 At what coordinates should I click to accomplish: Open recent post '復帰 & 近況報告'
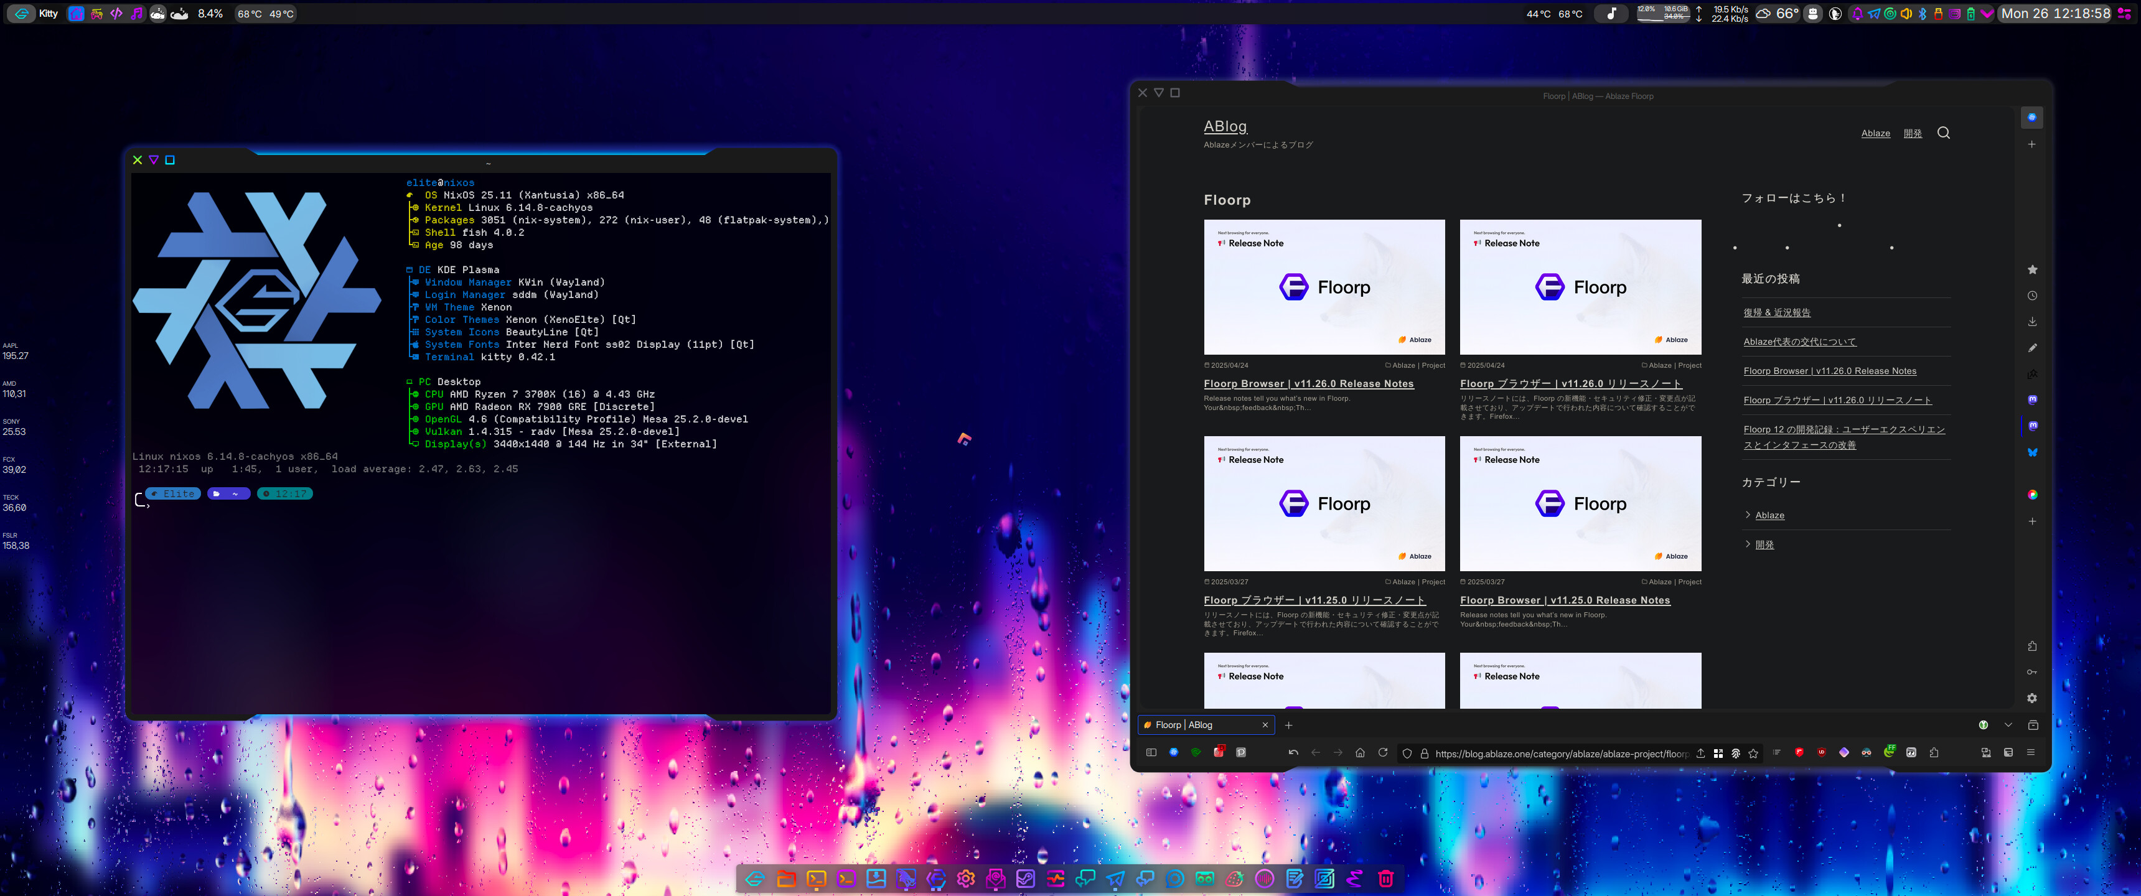1776,312
